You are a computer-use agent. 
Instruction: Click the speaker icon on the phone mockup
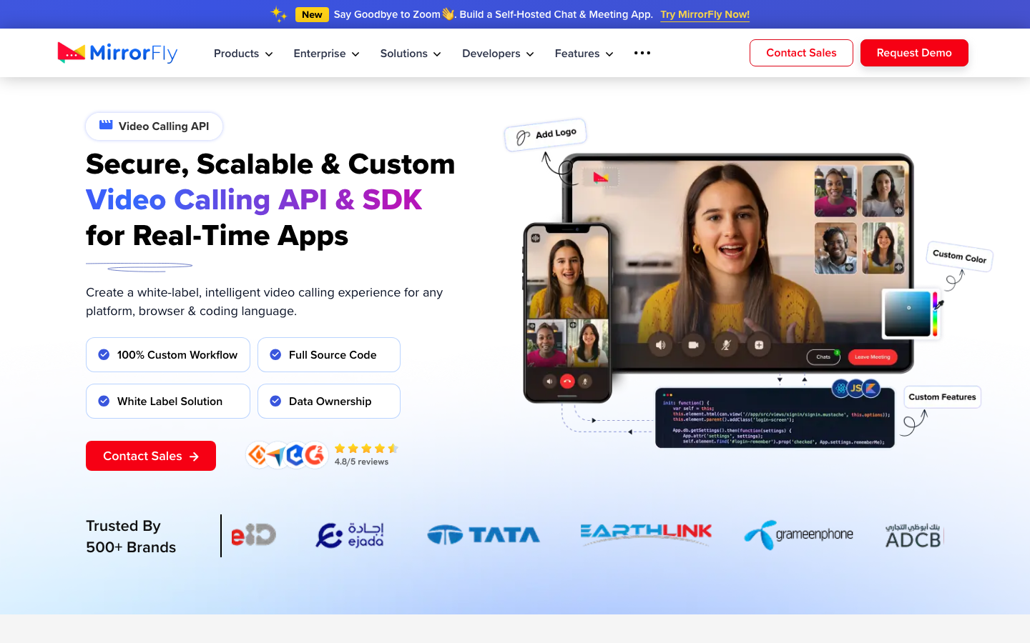549,382
